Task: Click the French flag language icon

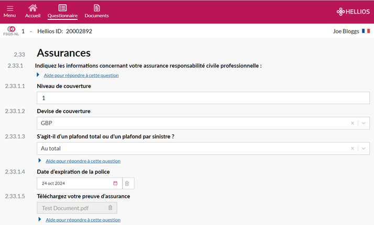Action: click(x=366, y=31)
